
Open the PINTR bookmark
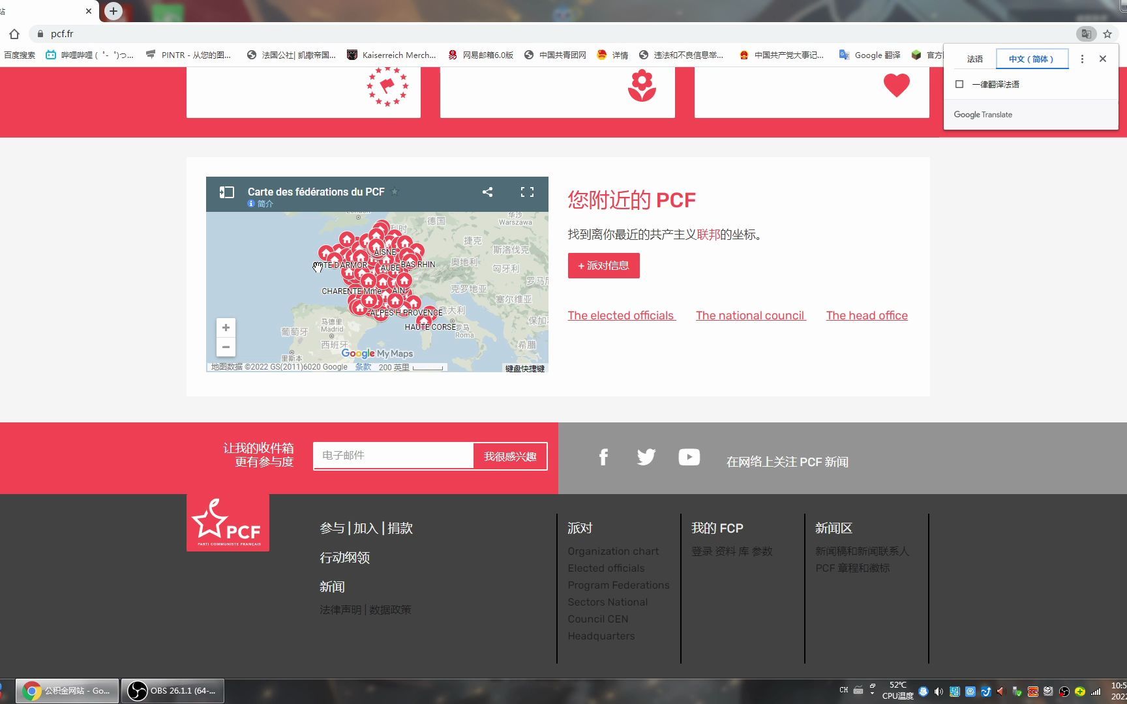[188, 55]
